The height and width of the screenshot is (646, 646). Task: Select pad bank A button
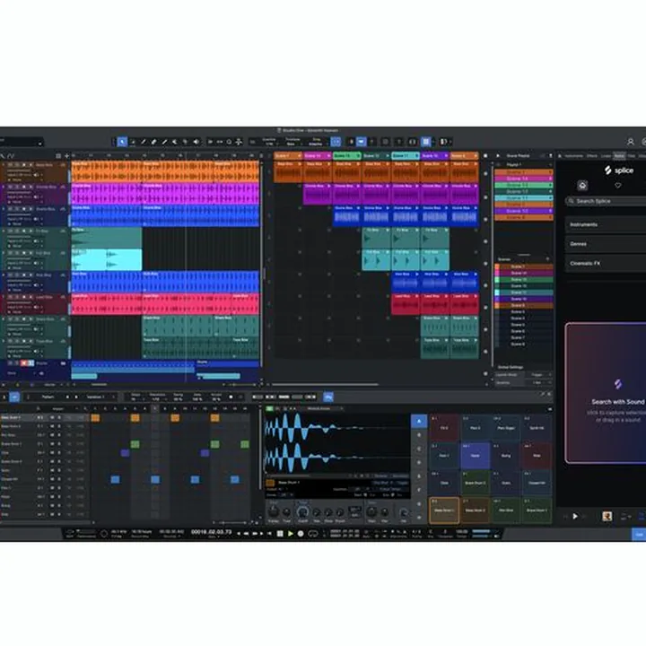tap(419, 421)
